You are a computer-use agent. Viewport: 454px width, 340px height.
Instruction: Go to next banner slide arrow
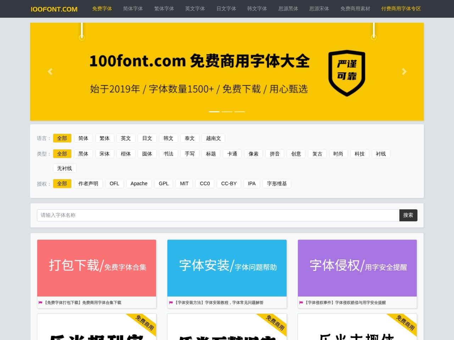[404, 72]
